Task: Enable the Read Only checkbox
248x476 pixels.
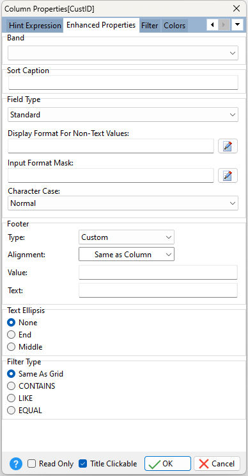Action: pyautogui.click(x=31, y=464)
